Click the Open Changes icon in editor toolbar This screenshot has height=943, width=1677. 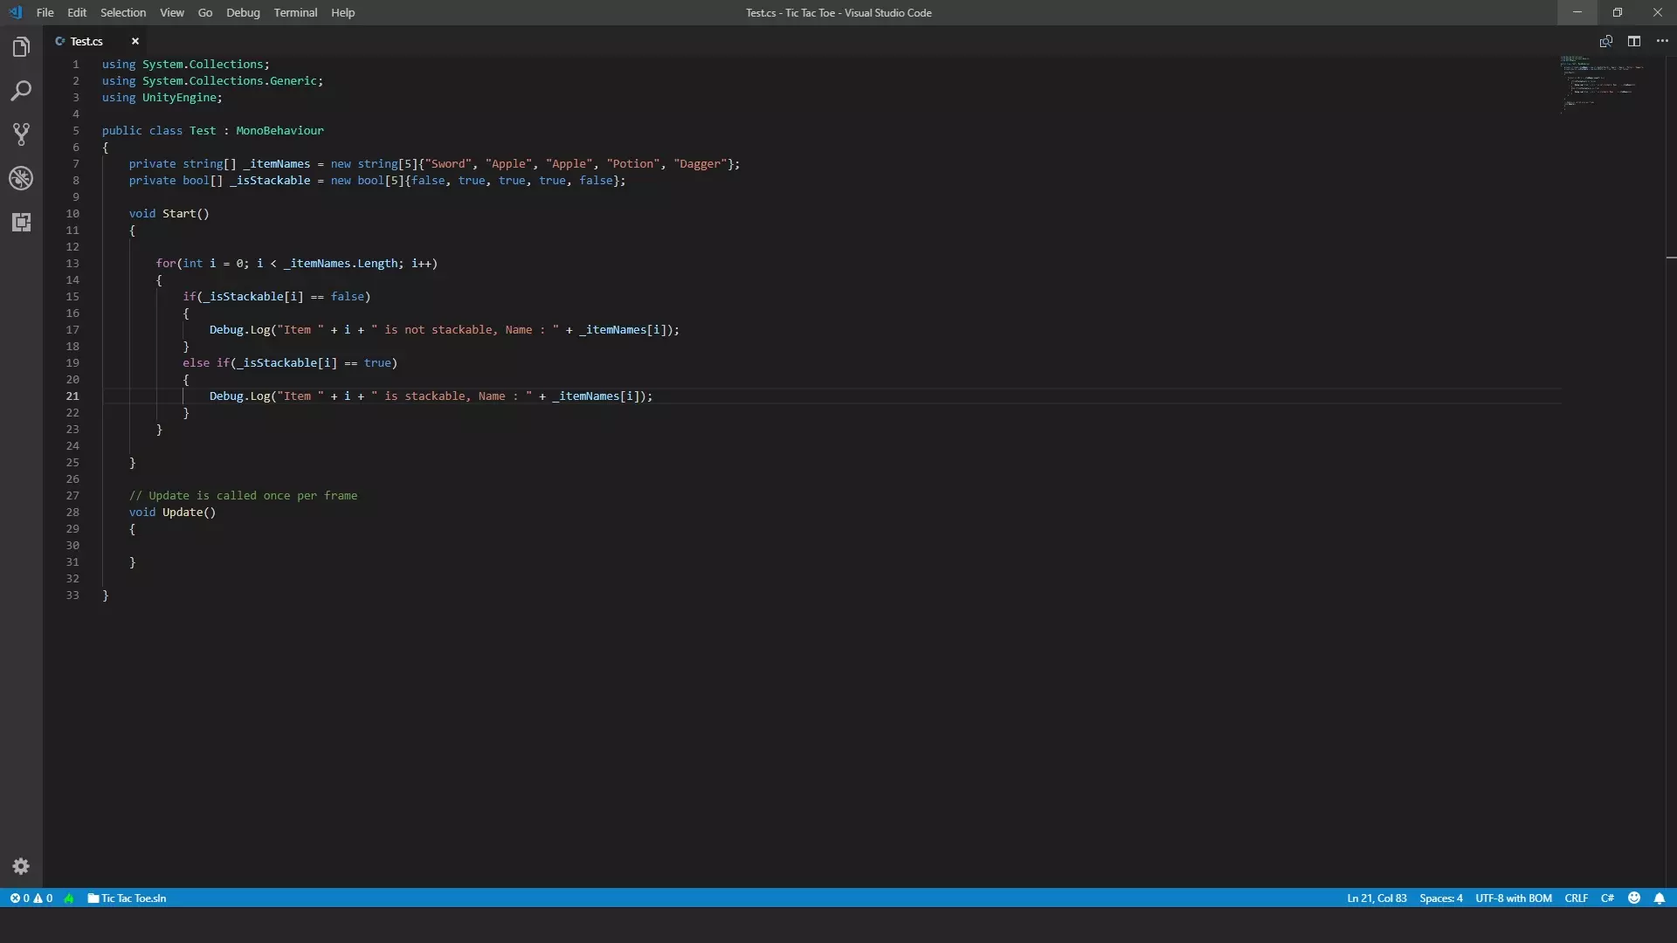(1605, 41)
